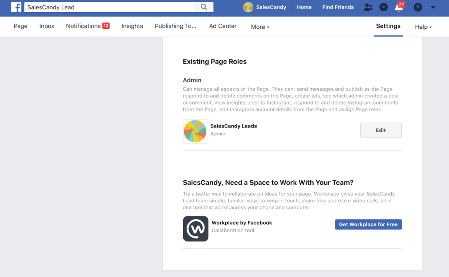Click the Facebook logo icon
This screenshot has width=449, height=277.
click(16, 7)
